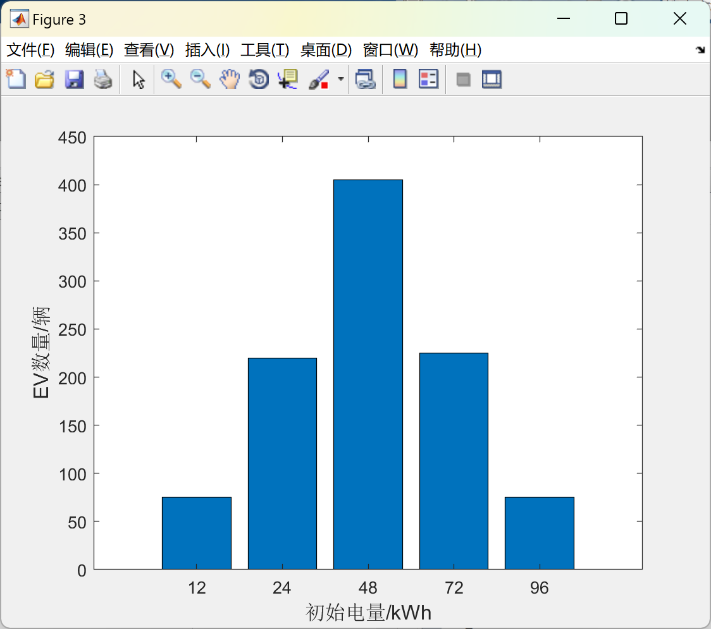
Task: Save the figure with the floppy disk icon
Action: click(x=74, y=79)
